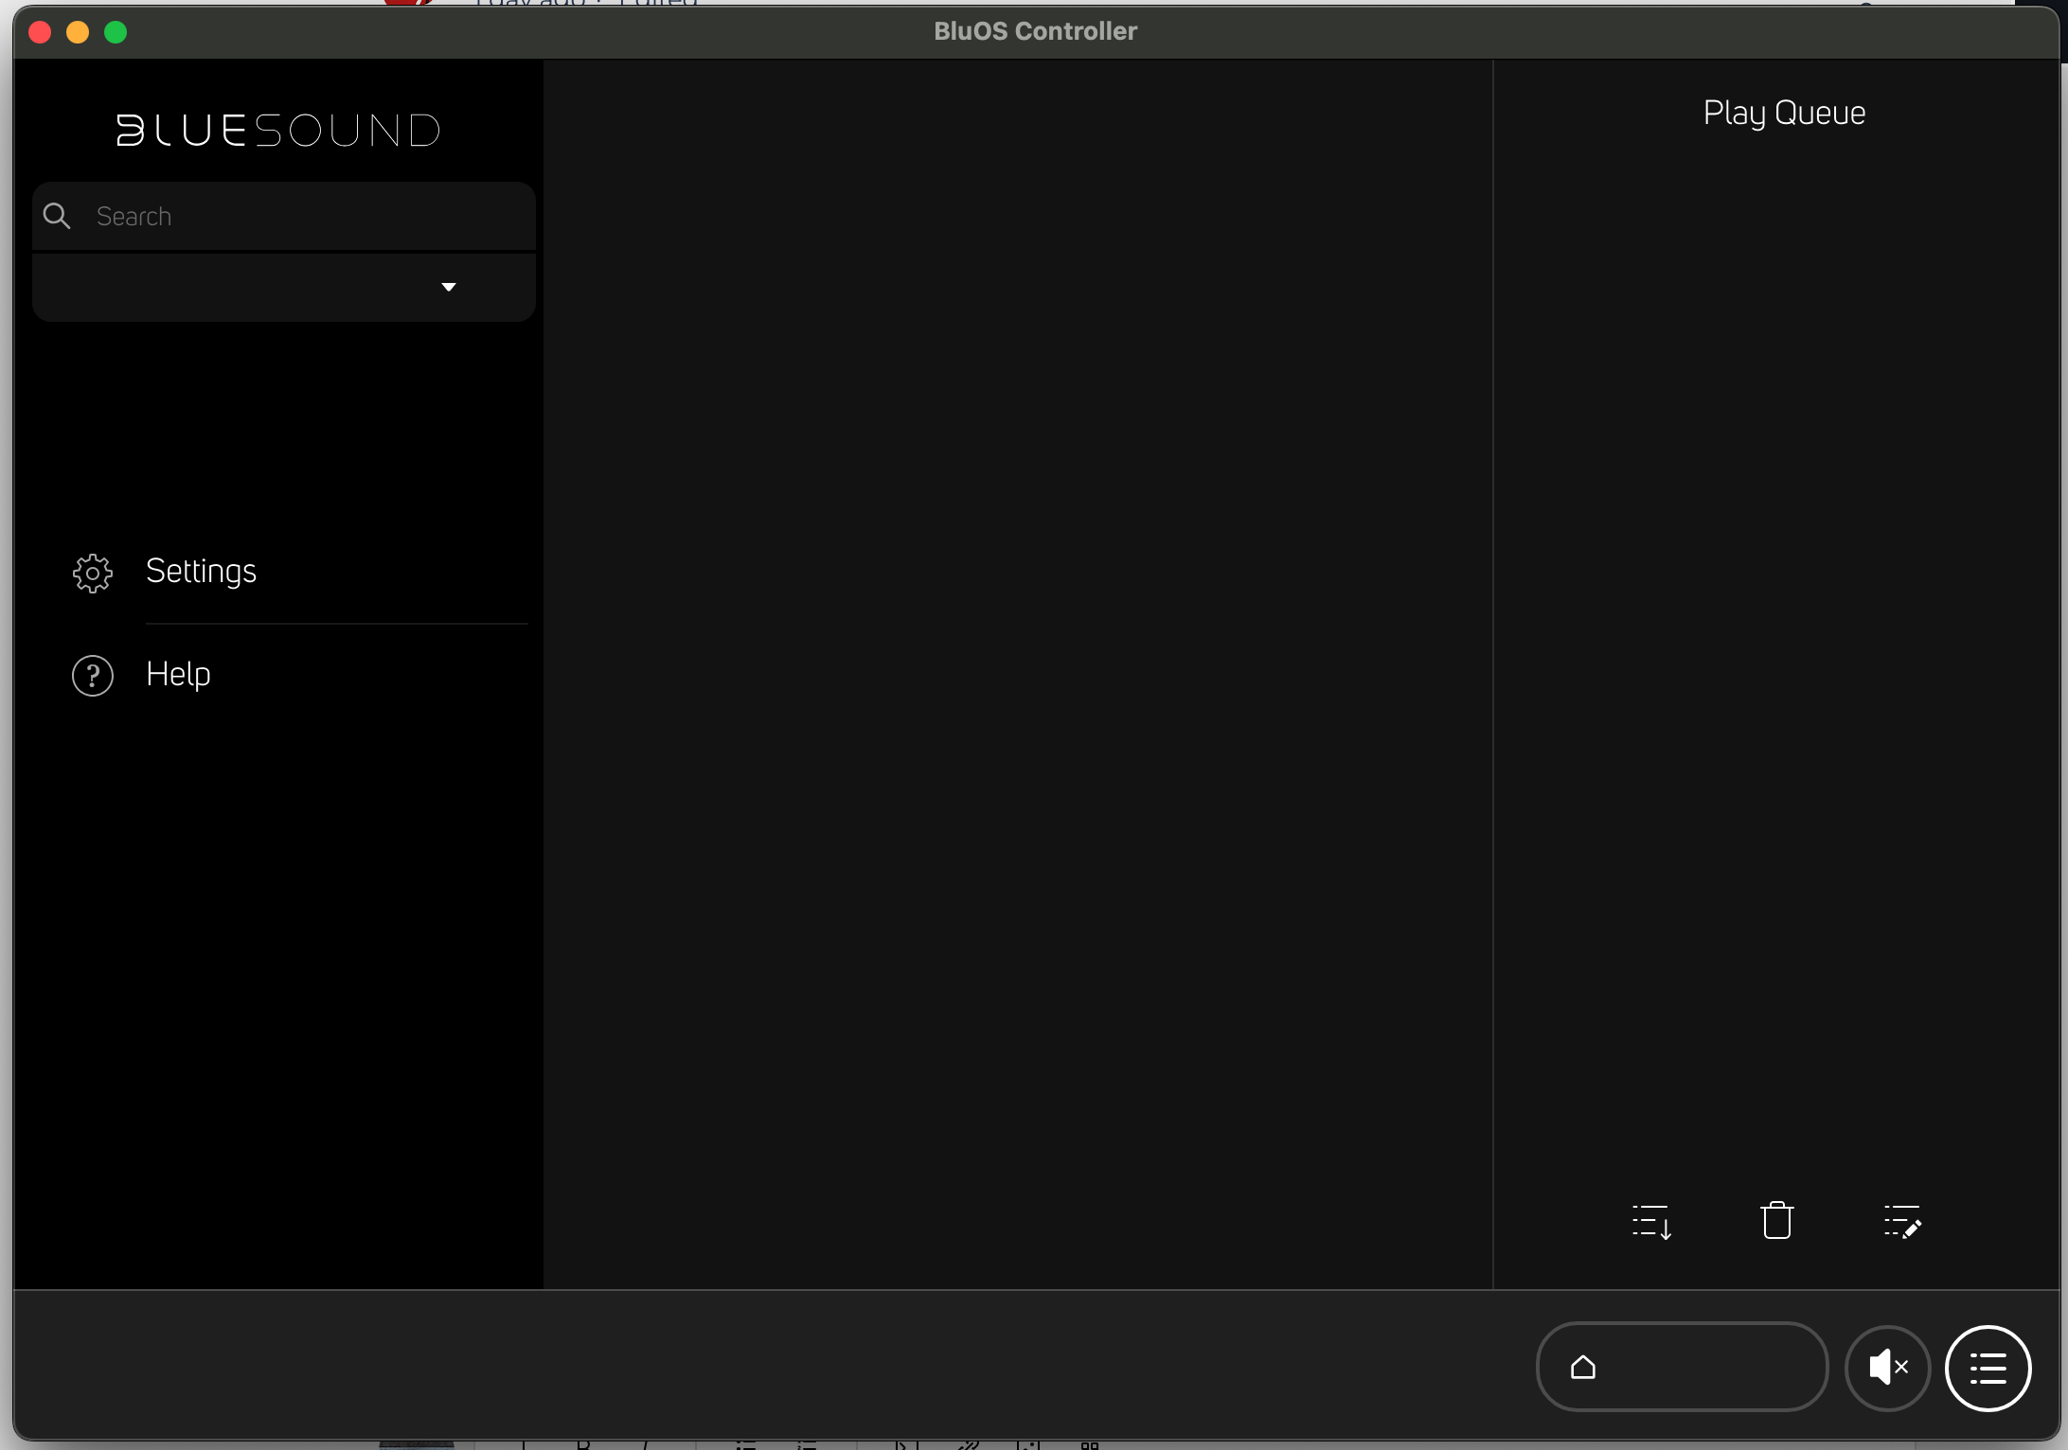Expand the dropdown arrow below the search field
The width and height of the screenshot is (2068, 1450).
pyautogui.click(x=449, y=287)
